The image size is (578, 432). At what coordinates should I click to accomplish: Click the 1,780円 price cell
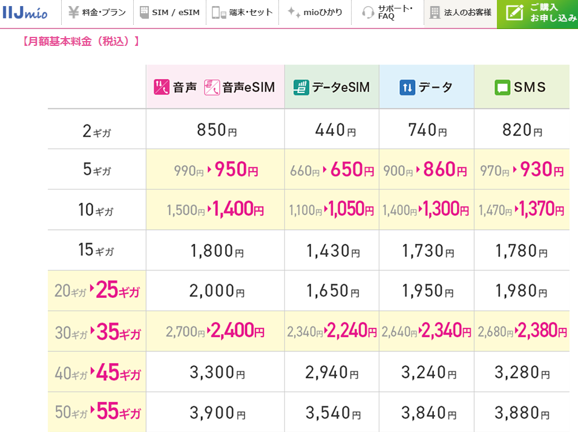521,251
